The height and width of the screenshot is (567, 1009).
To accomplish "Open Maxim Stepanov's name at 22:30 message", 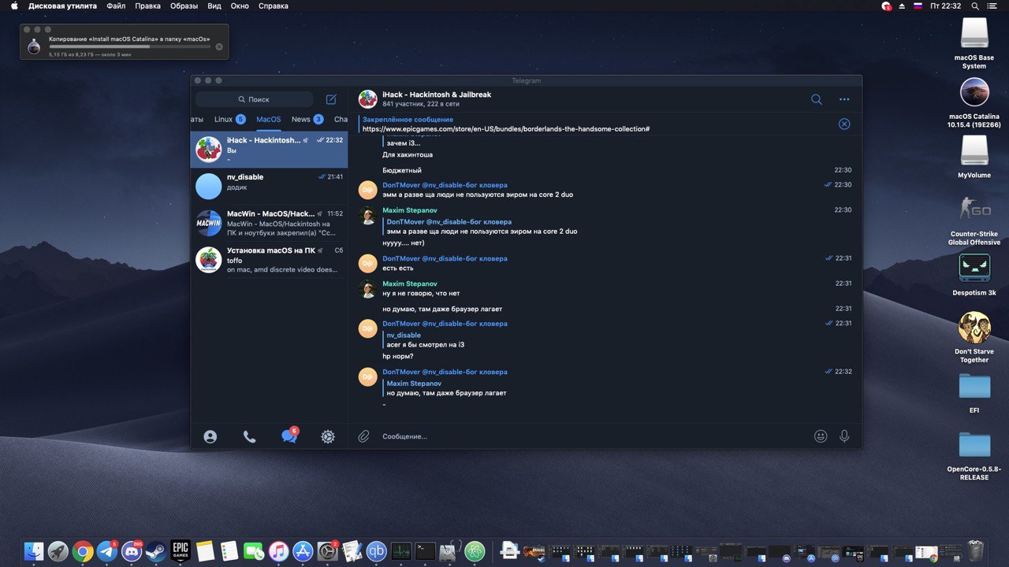I will (409, 210).
